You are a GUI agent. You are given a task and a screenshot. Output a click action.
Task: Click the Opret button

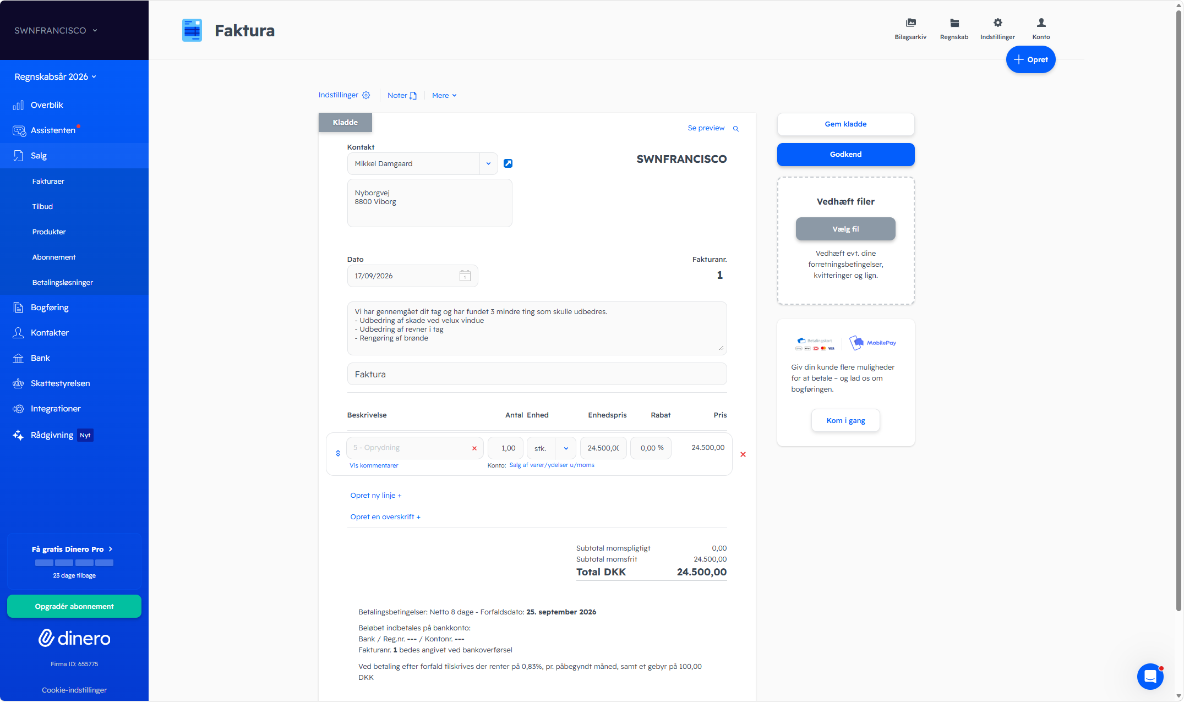pyautogui.click(x=1030, y=59)
